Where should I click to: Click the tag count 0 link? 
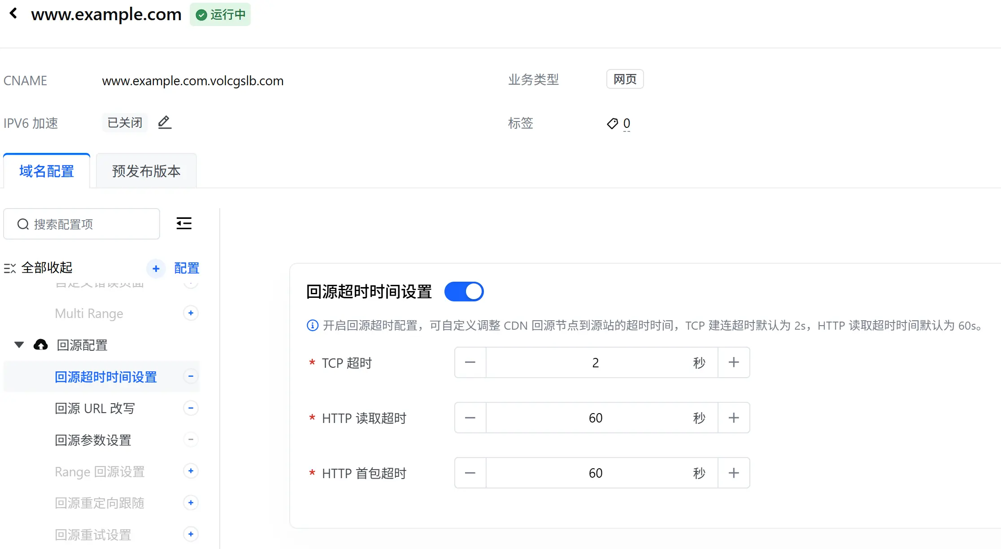[627, 123]
